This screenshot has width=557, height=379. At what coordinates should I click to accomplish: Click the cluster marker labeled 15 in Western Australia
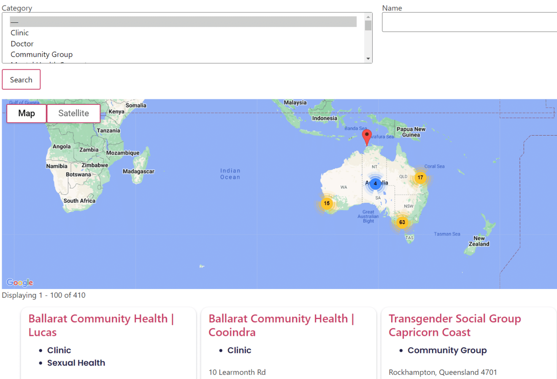point(326,203)
